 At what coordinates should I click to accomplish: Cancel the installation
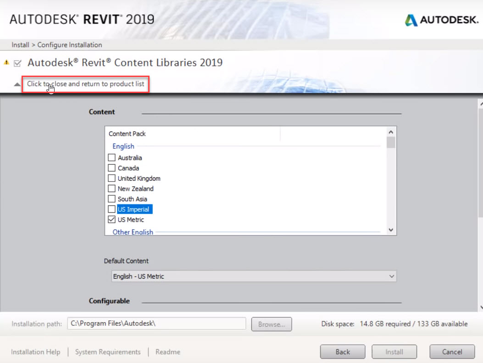(452, 352)
